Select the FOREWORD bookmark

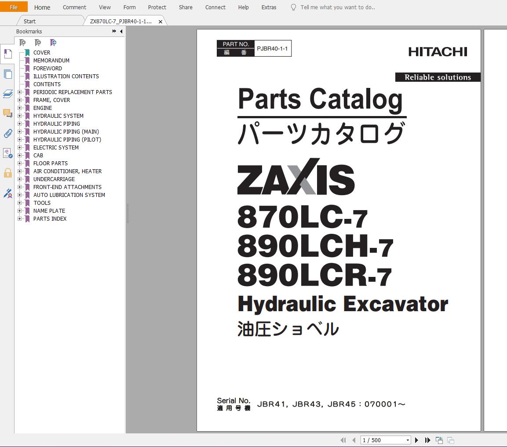click(x=47, y=68)
